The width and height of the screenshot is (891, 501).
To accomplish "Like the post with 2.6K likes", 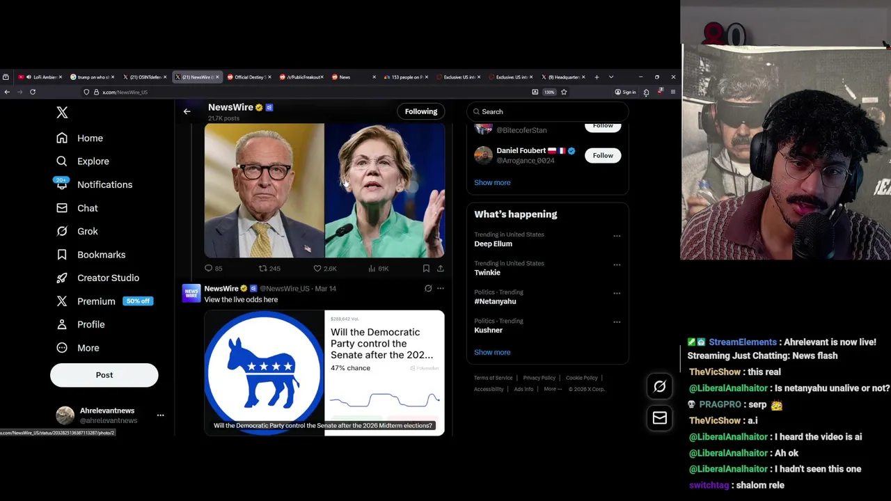I will 317,268.
